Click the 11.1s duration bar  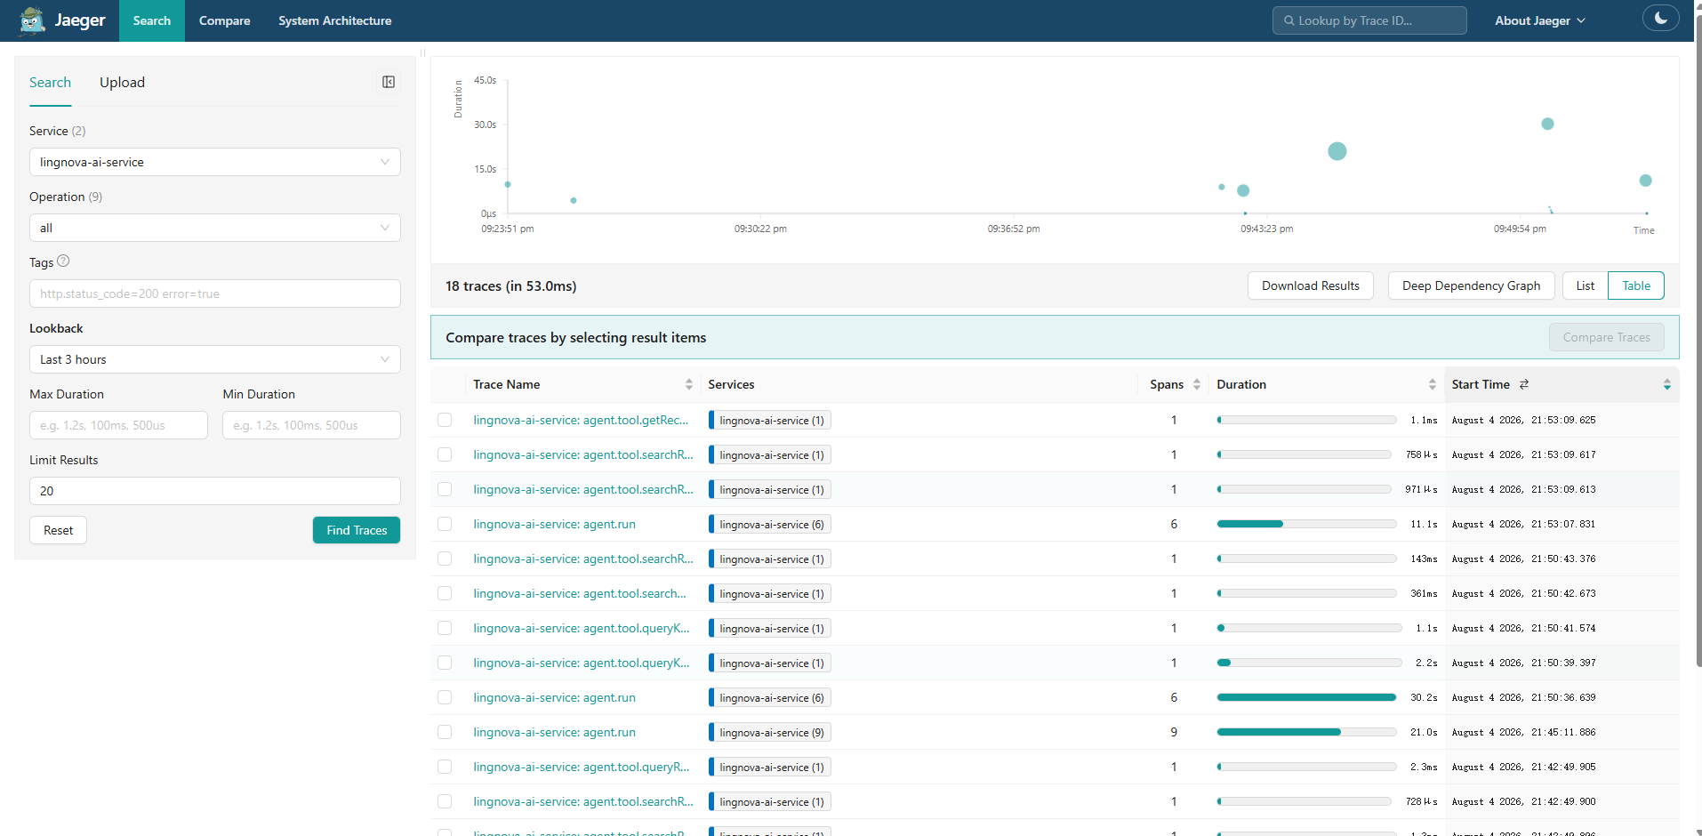pos(1306,524)
